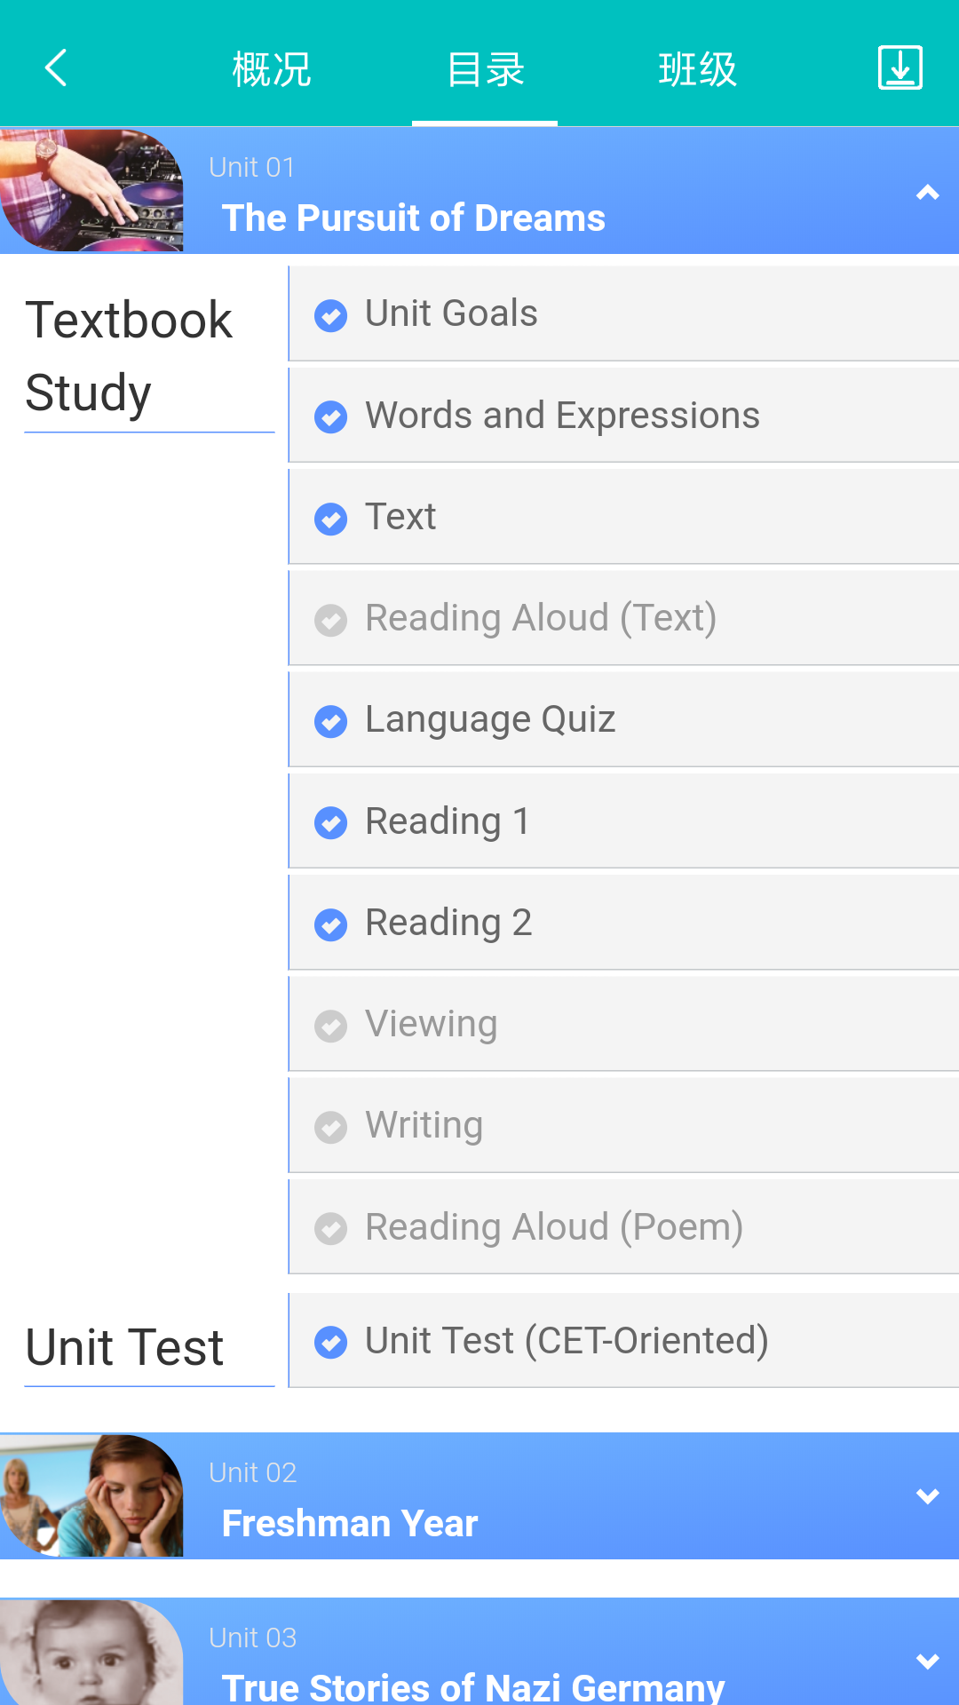
Task: Click the Unit 02 girl thumbnail image
Action: click(91, 1495)
